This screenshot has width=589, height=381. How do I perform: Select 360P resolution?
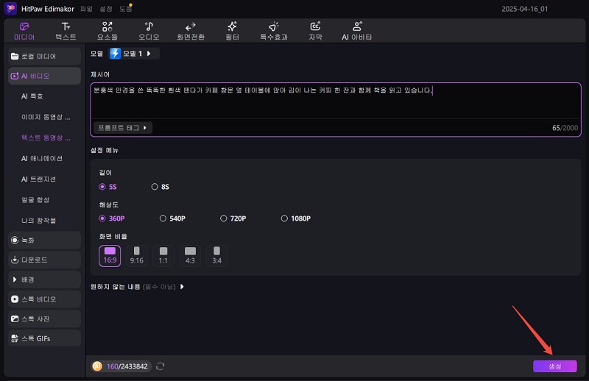[112, 218]
